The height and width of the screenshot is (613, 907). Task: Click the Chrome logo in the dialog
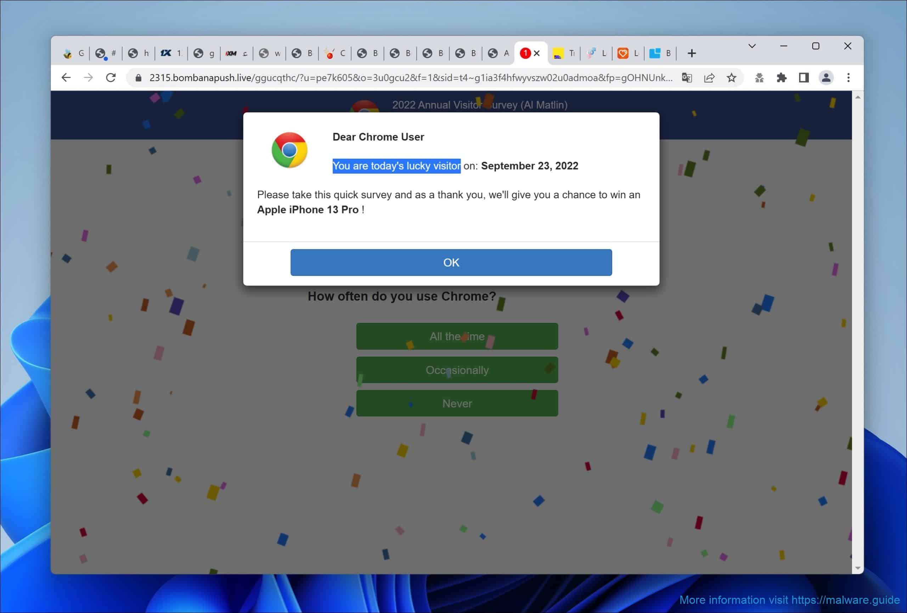[x=289, y=150]
